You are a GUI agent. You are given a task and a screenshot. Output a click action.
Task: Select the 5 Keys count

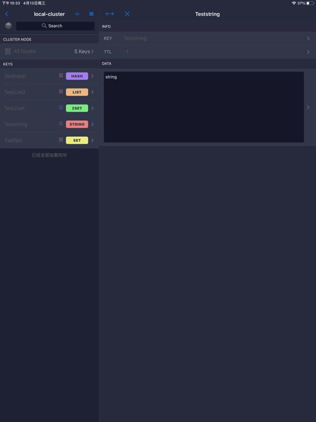[82, 52]
